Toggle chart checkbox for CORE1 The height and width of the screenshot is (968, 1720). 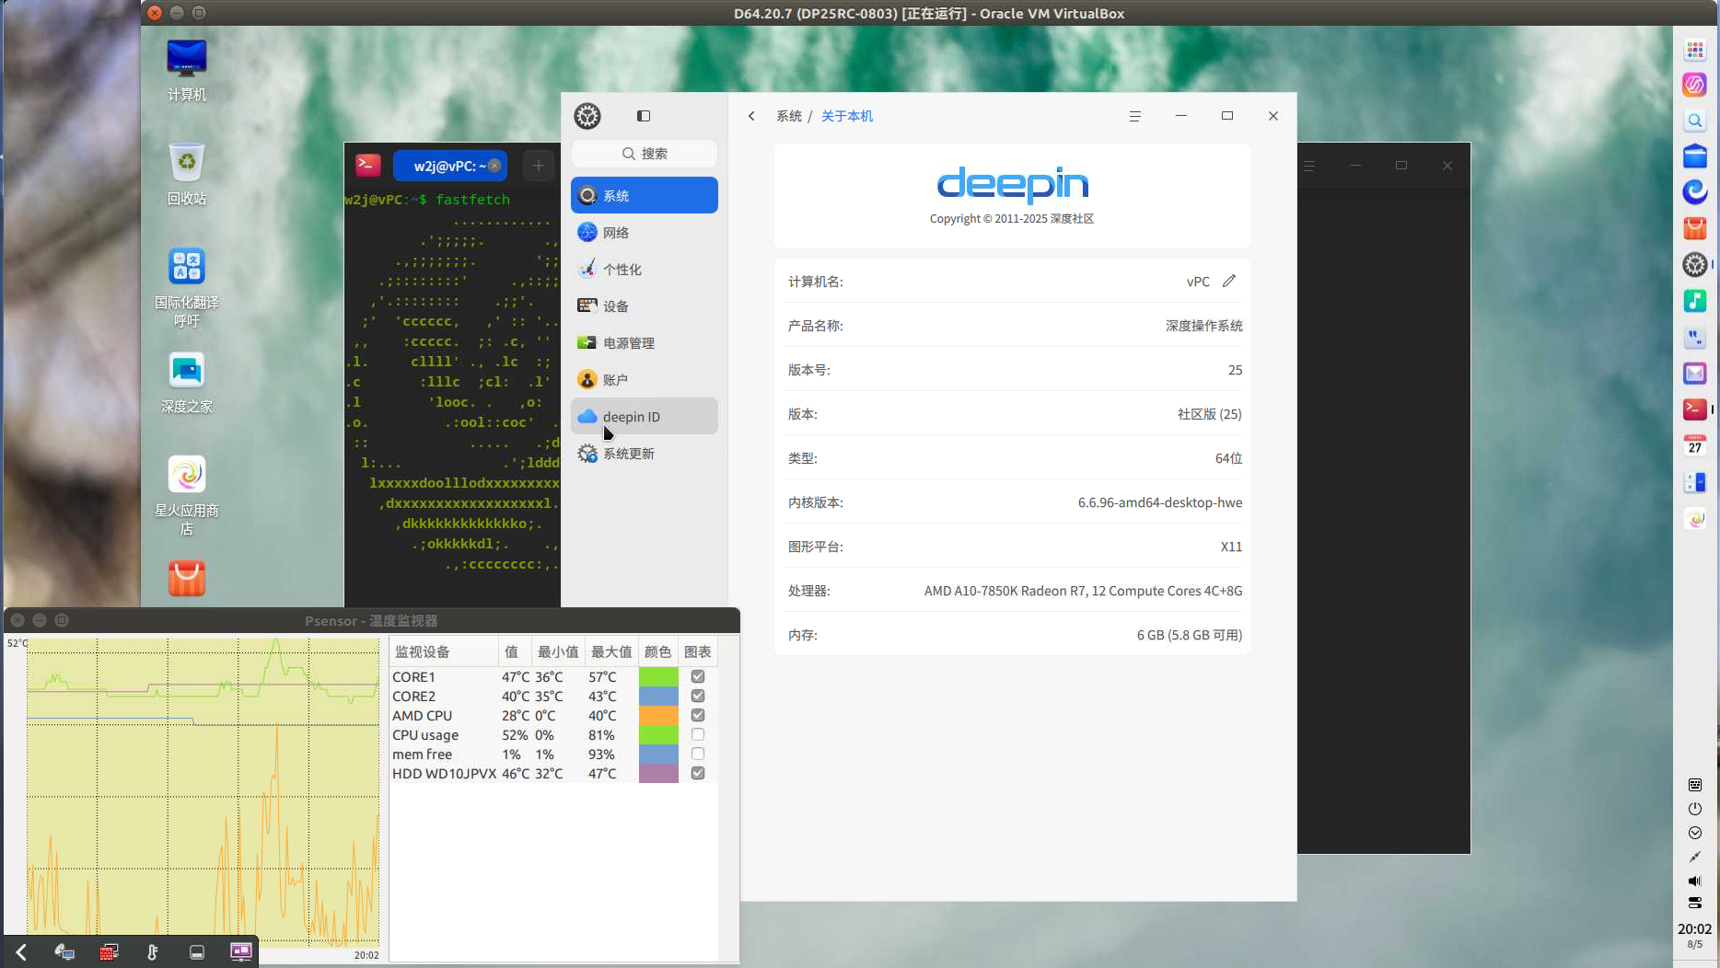[x=698, y=676]
